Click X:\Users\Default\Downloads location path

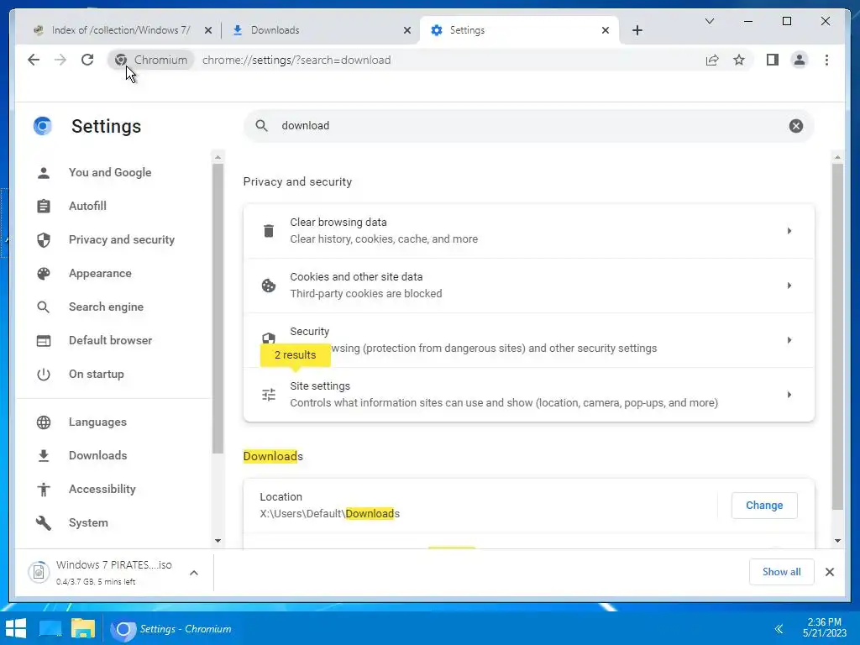329,514
